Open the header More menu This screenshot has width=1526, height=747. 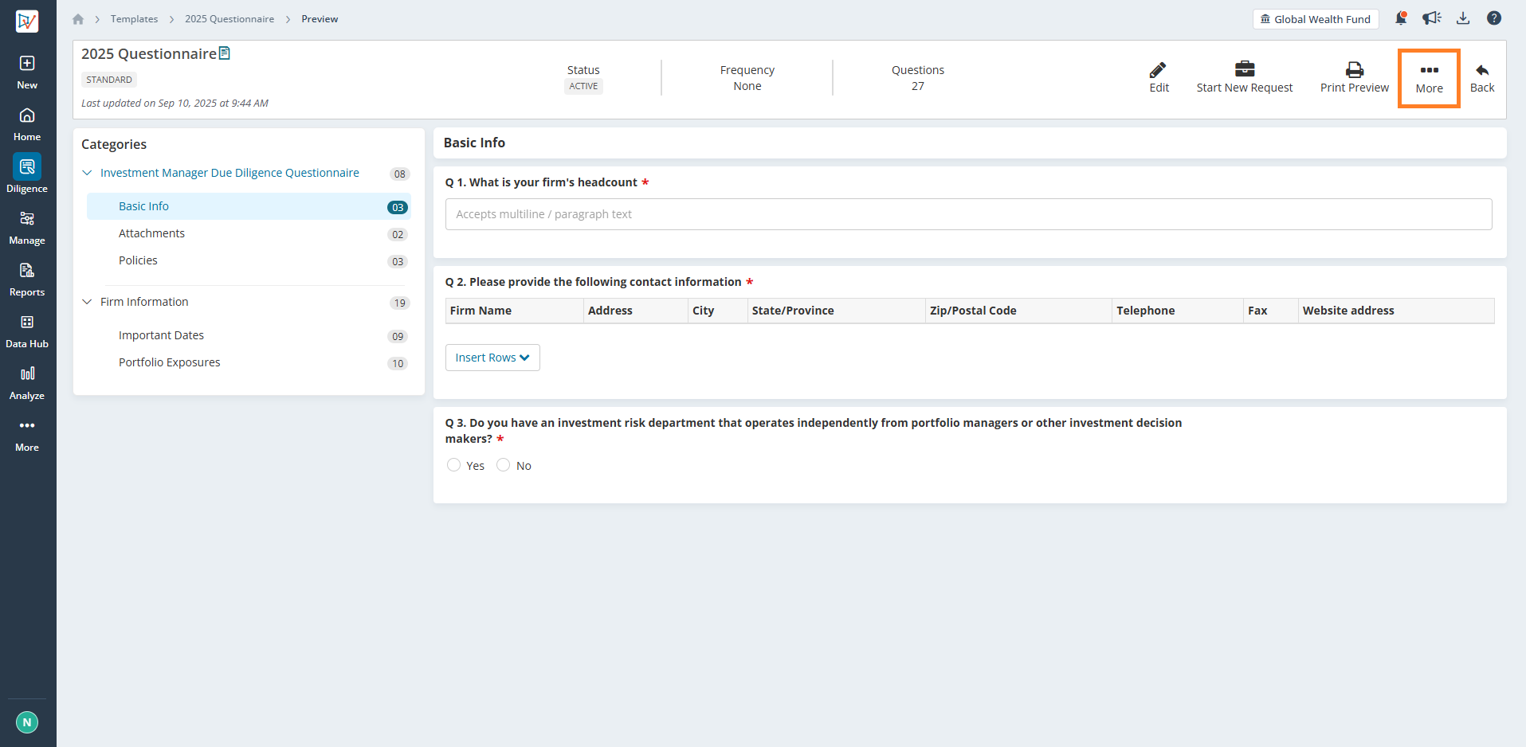coord(1429,78)
